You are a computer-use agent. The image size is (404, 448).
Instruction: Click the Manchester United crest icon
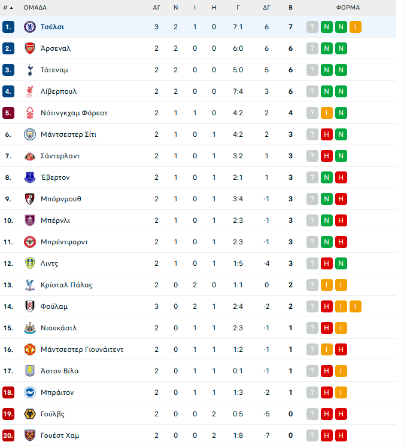[x=30, y=349]
